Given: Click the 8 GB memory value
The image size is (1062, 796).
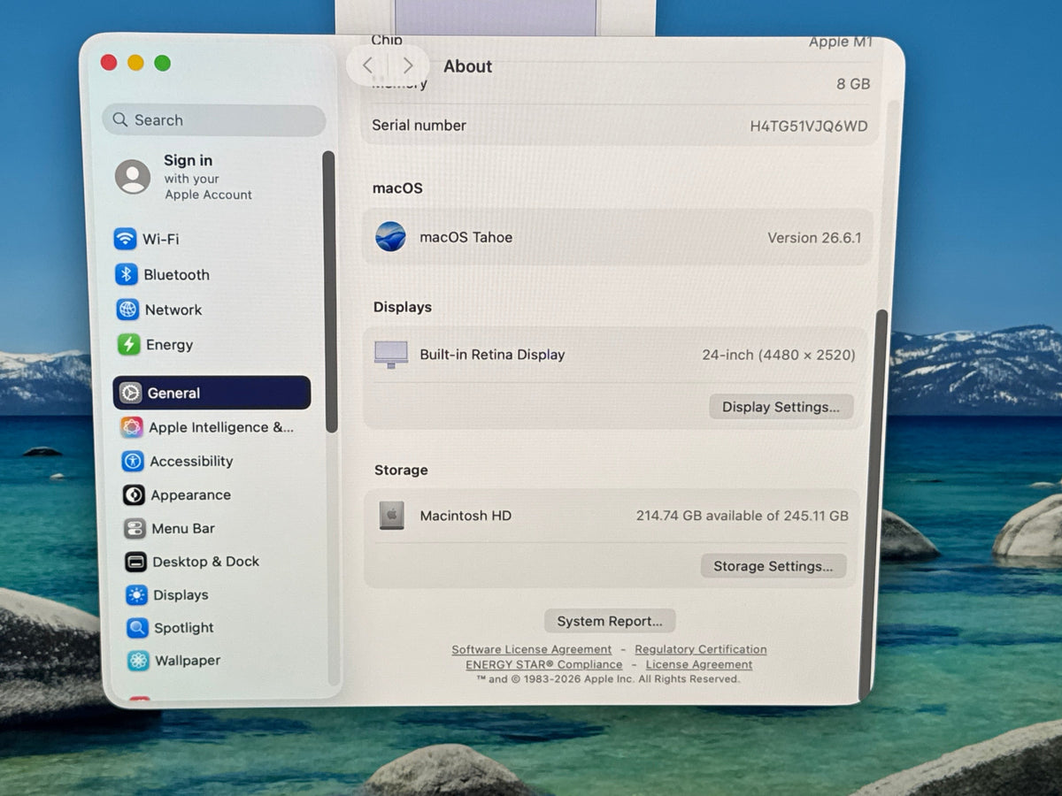Looking at the screenshot, I should 853,84.
